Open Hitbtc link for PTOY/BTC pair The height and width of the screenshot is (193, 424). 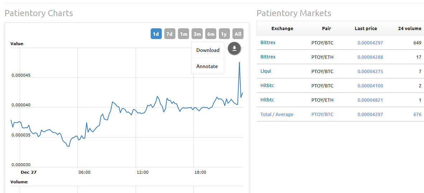(x=267, y=86)
